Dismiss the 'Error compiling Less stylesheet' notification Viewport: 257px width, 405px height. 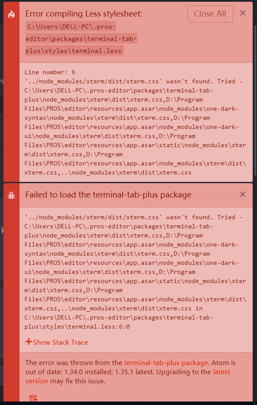point(243,13)
